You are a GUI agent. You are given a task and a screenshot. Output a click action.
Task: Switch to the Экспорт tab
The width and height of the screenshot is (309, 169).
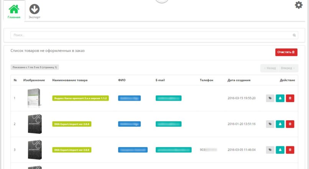[35, 12]
